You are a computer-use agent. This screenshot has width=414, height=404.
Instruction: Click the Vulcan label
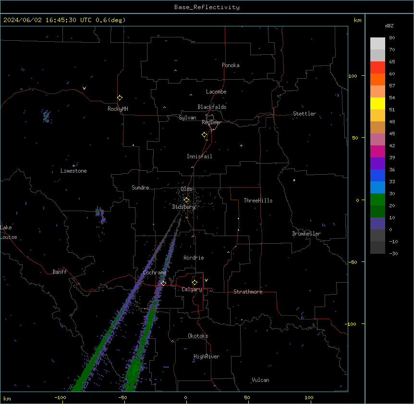click(x=260, y=380)
